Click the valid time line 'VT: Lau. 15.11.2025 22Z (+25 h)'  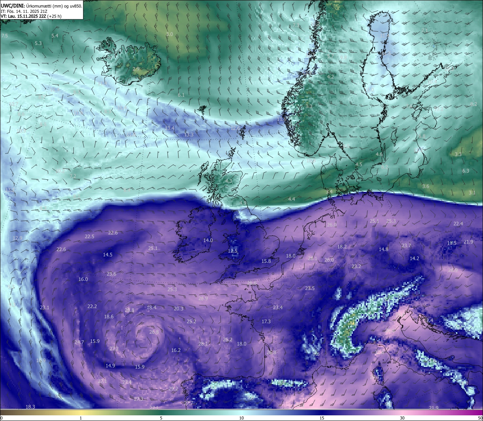(x=31, y=16)
